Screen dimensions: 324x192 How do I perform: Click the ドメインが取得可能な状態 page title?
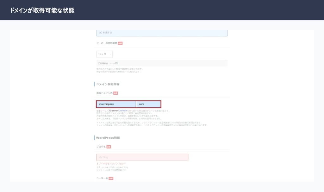[x=42, y=10]
